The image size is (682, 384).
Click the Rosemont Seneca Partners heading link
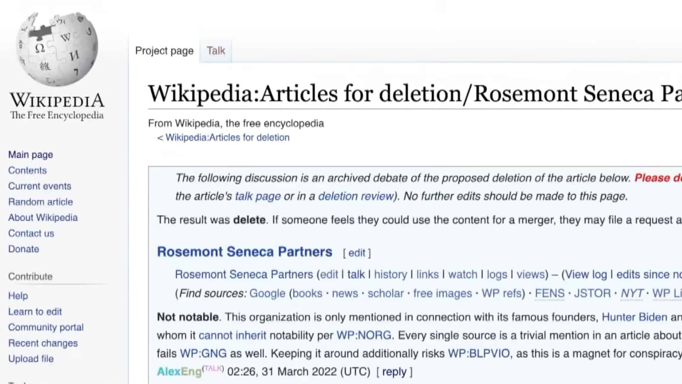[245, 252]
